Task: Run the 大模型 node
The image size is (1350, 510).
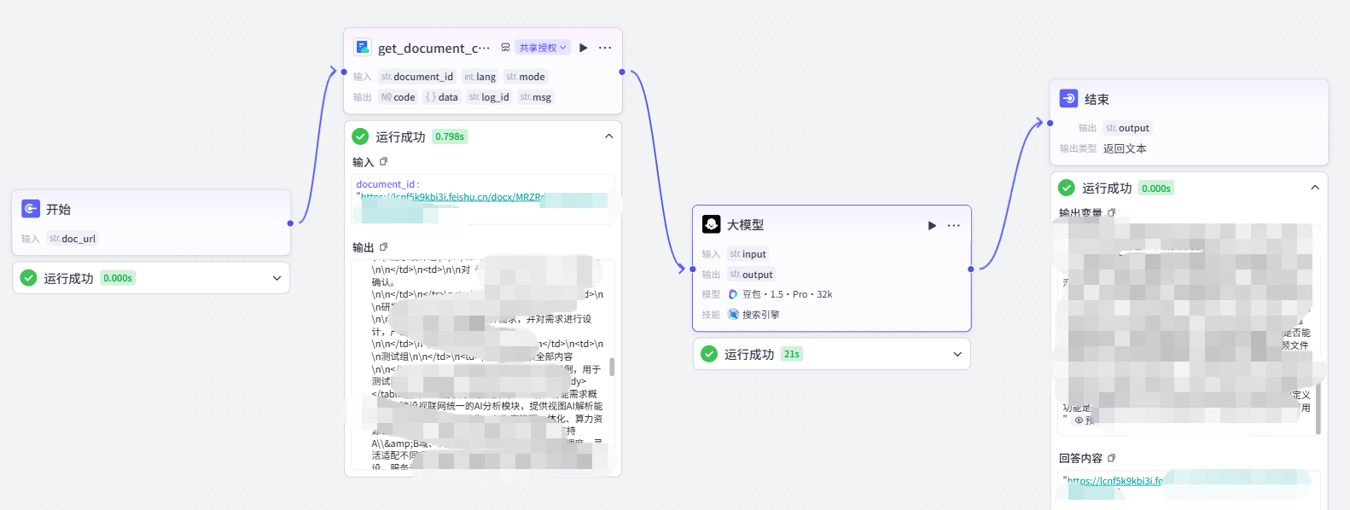Action: [932, 225]
